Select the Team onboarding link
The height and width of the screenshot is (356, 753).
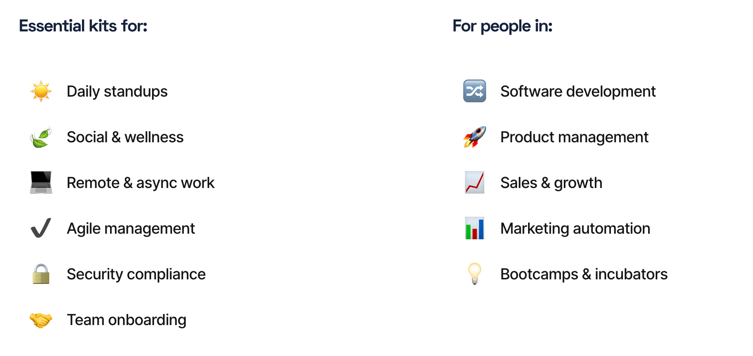click(126, 320)
